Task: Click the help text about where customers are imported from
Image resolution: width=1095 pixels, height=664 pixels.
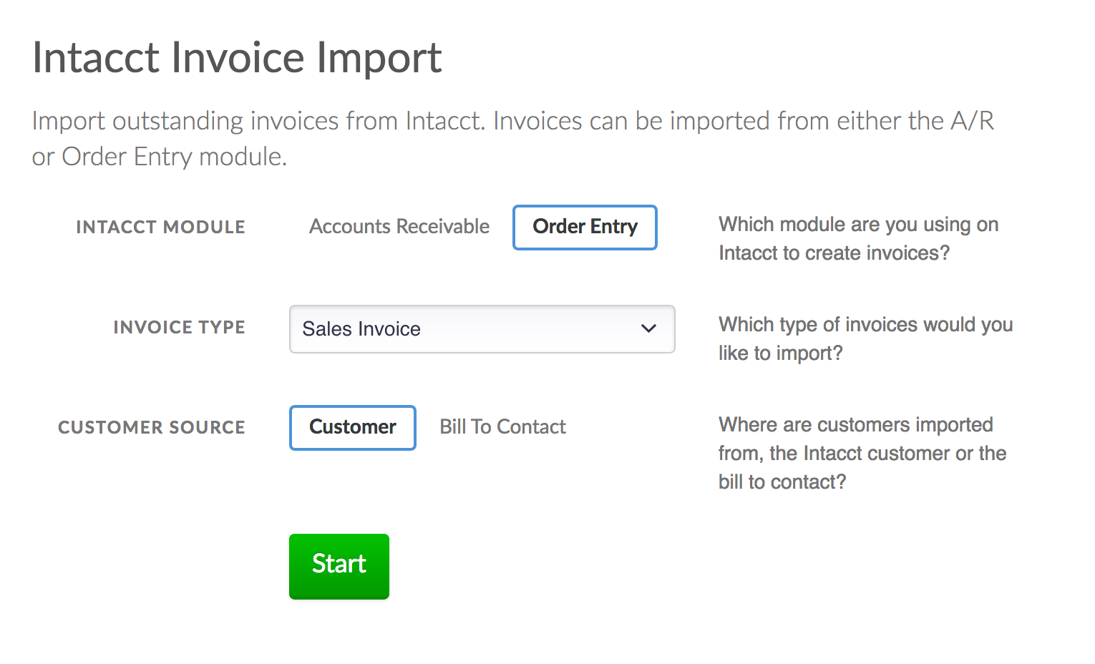Action: [862, 454]
